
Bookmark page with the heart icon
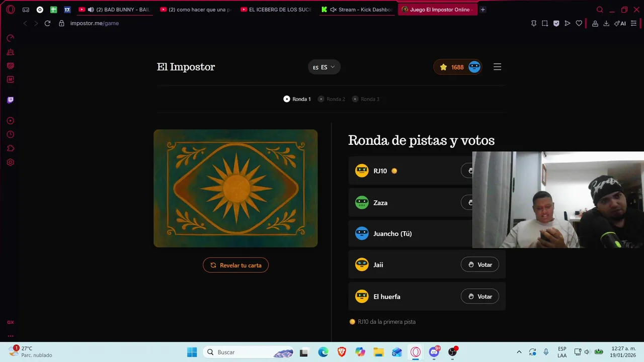(579, 23)
